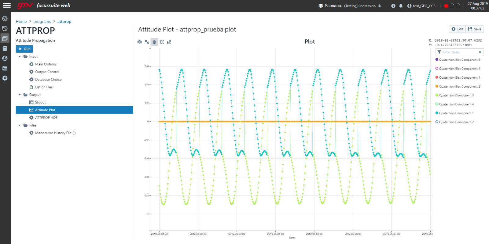Screen dimensions: 489x244
Task: Open the database sidebar icon
Action: [5, 48]
